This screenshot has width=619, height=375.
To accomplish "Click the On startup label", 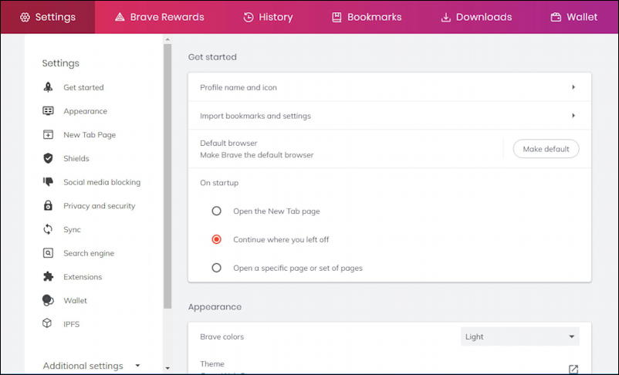I will [219, 183].
